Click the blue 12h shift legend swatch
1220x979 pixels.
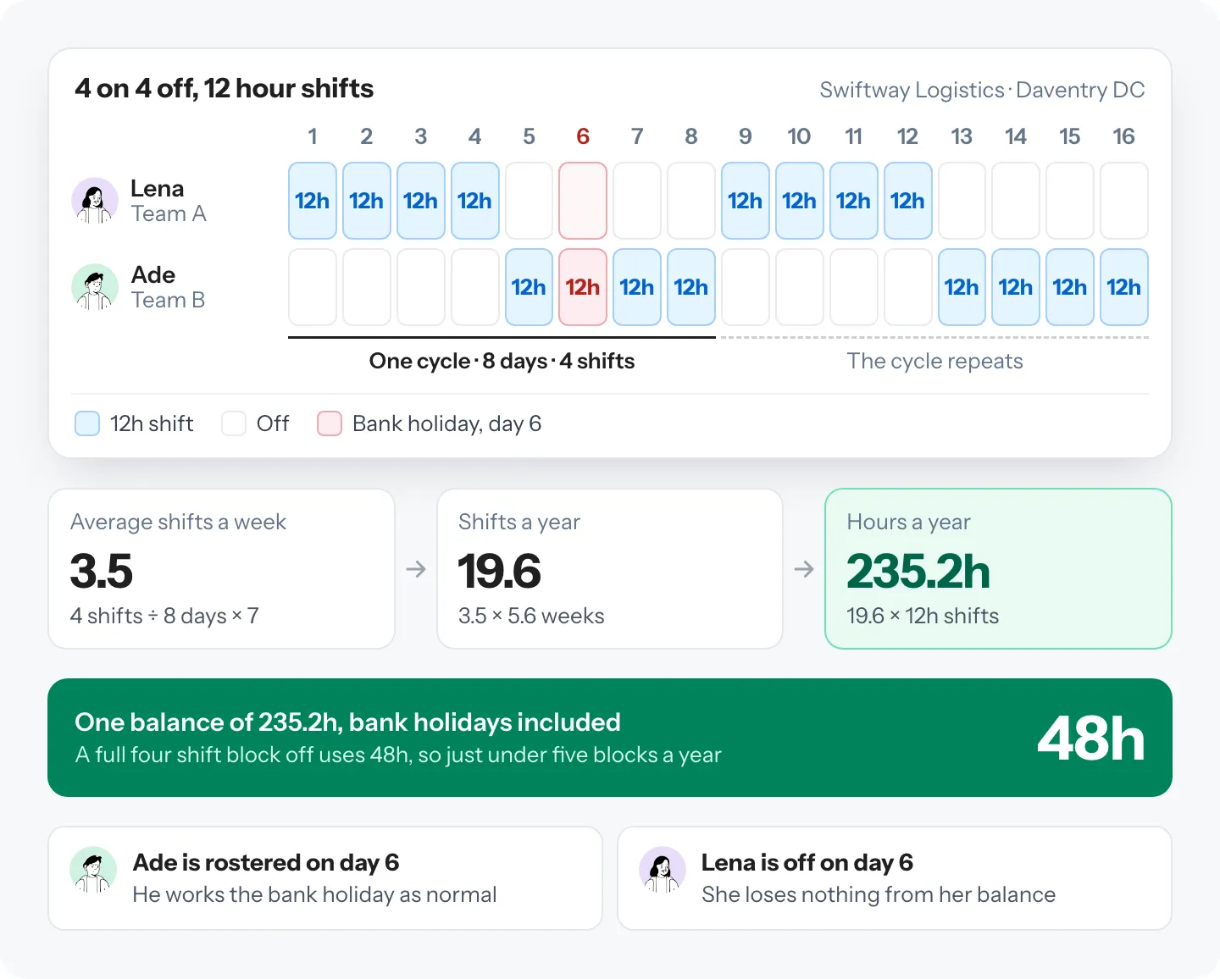87,423
